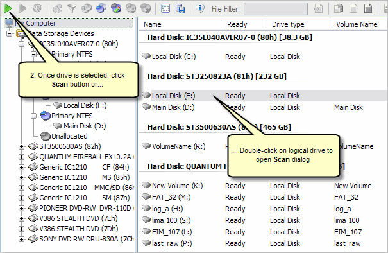
Task: Select New Volume (K:) in the drive list
Action: (177, 186)
